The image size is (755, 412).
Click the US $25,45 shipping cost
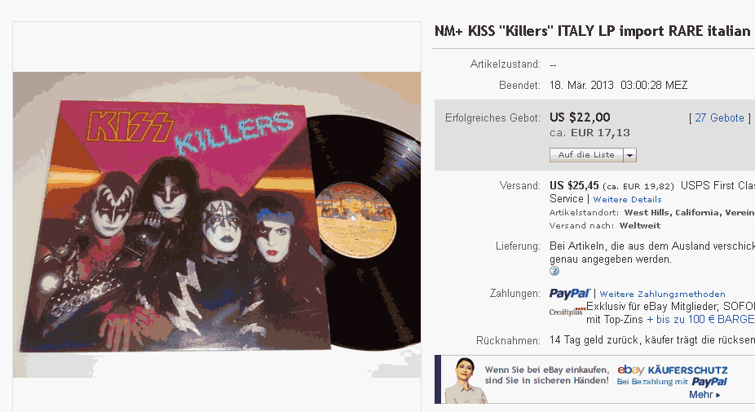574,185
